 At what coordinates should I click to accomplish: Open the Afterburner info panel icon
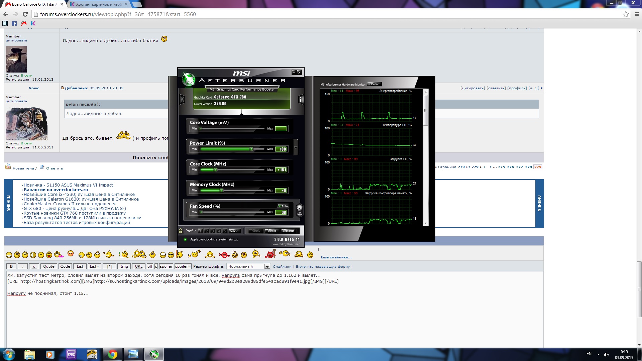point(301,99)
